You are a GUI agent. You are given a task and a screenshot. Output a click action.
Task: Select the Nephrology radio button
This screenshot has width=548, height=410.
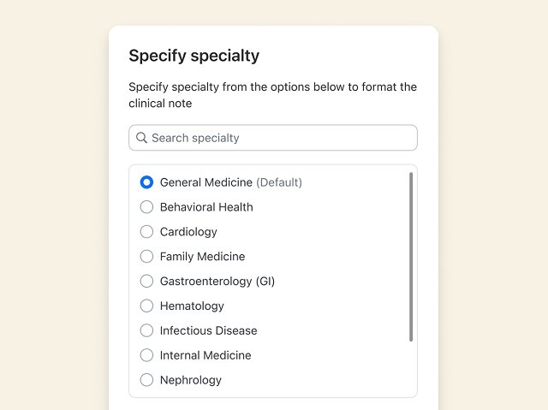146,380
